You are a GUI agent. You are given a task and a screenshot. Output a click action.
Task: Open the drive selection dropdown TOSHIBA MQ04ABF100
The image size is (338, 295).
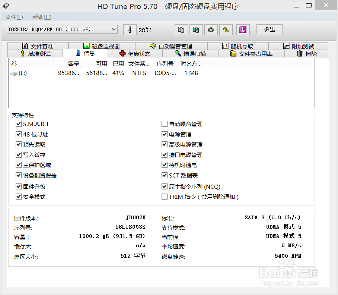click(62, 29)
